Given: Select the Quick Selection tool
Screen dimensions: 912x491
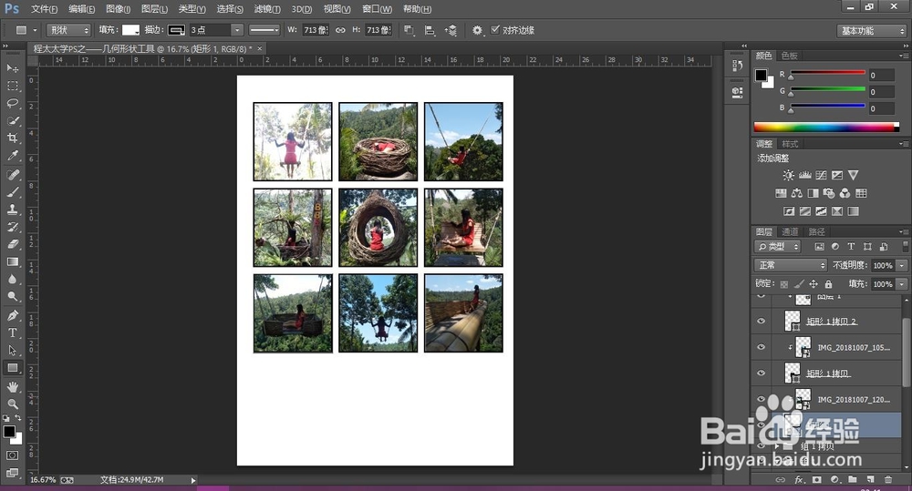Looking at the screenshot, I should coord(12,121).
